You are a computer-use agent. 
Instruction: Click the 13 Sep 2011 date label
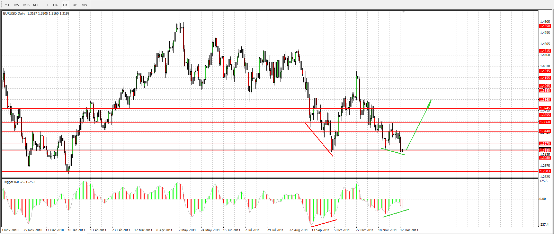(x=321, y=230)
